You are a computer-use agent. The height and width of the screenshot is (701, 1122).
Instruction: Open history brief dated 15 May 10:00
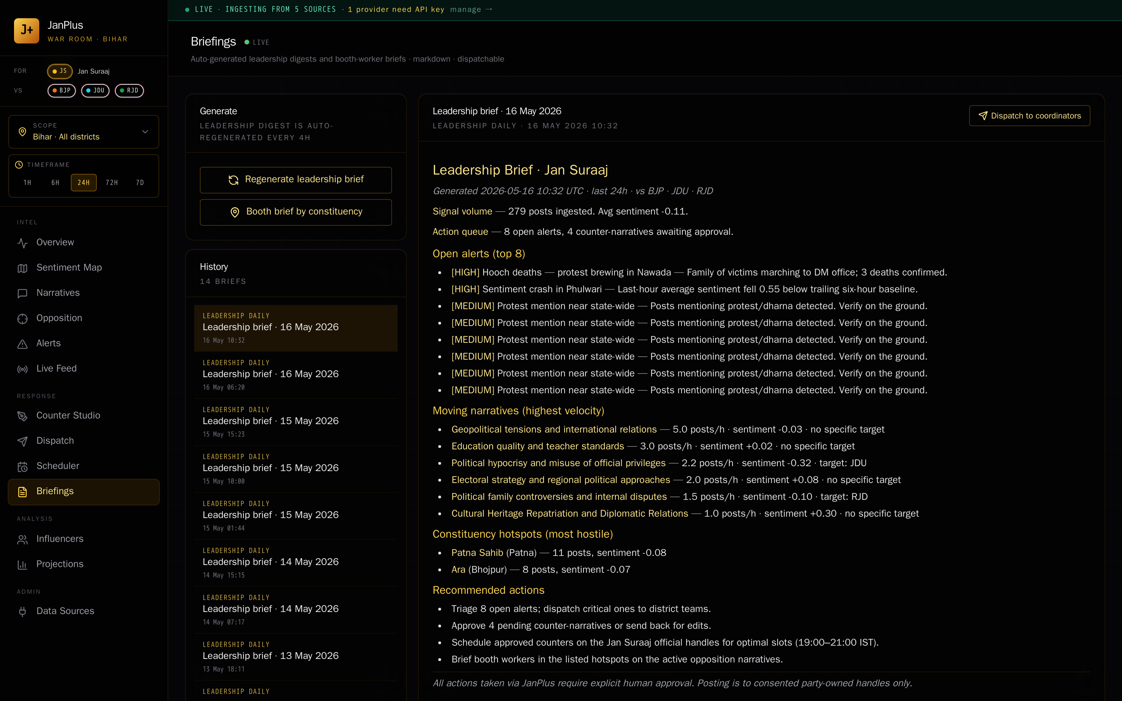296,469
